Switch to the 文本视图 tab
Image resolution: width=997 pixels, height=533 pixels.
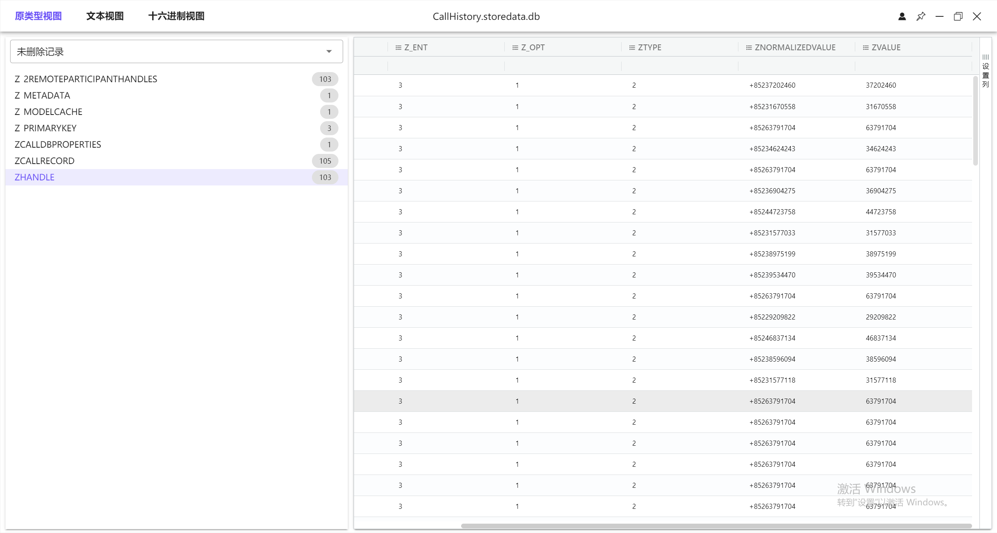coord(105,16)
